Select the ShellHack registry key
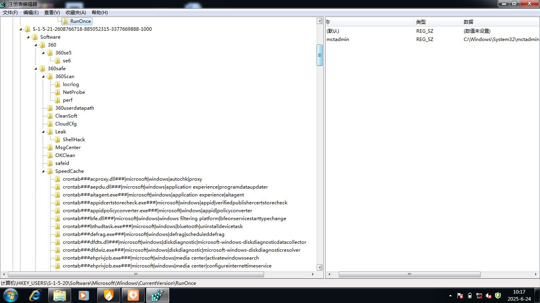Screen dimensions: 540x303 coord(74,140)
